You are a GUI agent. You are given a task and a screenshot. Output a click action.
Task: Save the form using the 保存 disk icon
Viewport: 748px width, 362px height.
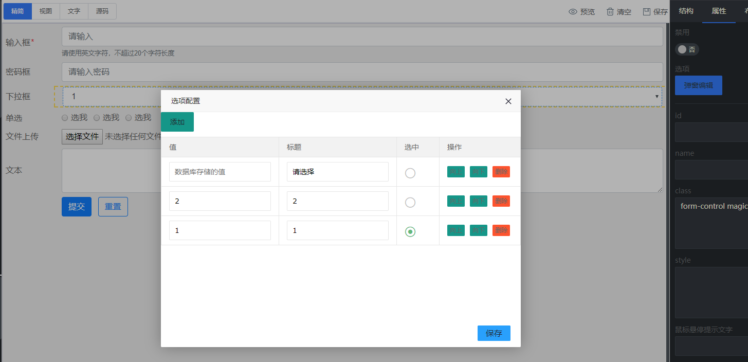pyautogui.click(x=654, y=11)
